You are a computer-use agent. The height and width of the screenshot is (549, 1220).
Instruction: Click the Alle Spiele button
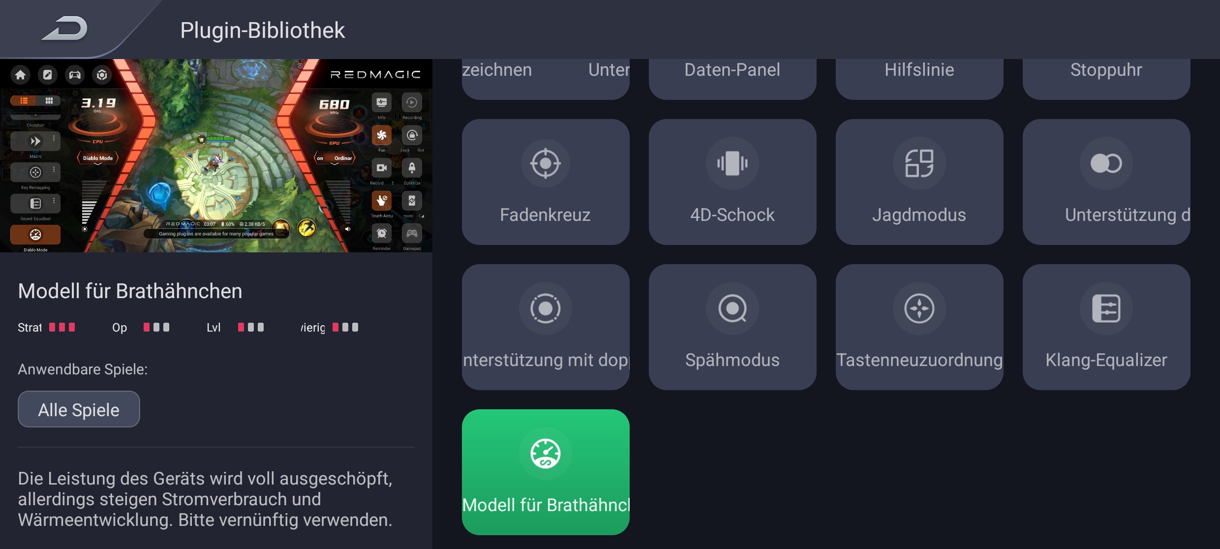click(79, 409)
